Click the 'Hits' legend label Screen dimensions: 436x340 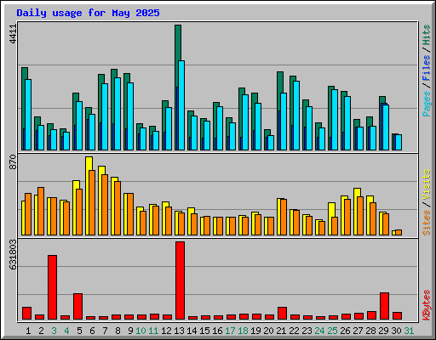(427, 35)
